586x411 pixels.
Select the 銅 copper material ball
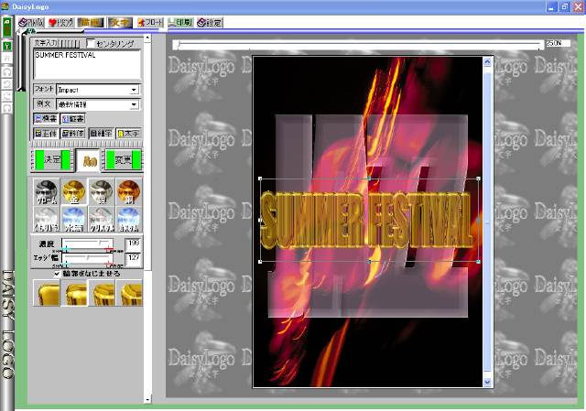[x=129, y=191]
